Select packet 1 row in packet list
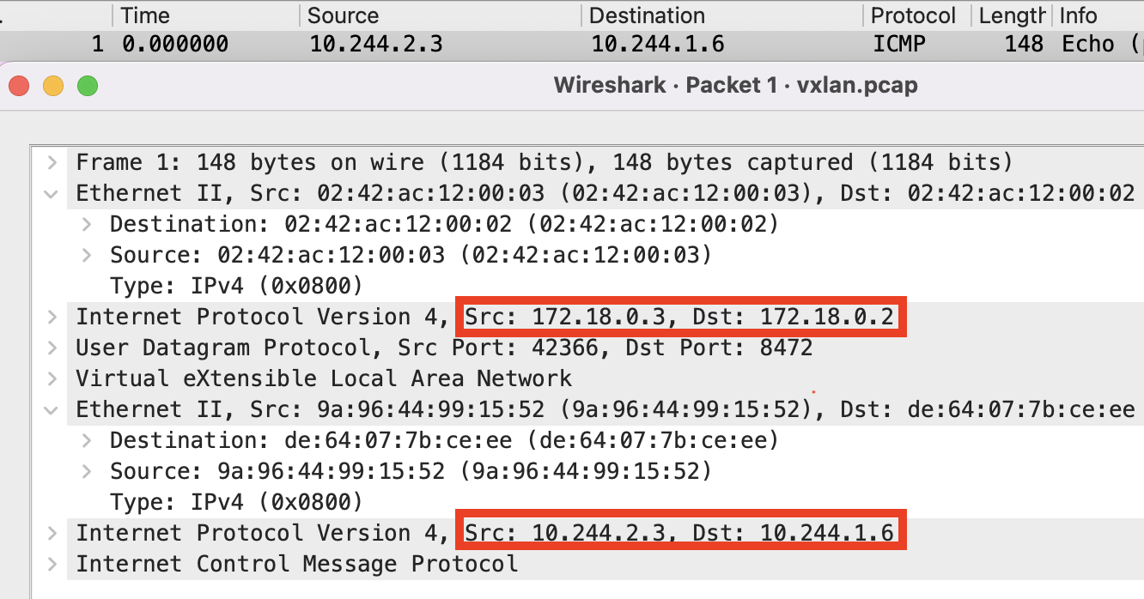This screenshot has width=1144, height=599. coord(572,44)
